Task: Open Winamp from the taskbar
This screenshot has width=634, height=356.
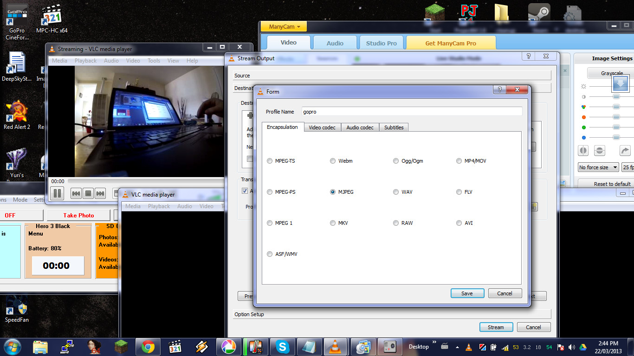Action: (202, 347)
